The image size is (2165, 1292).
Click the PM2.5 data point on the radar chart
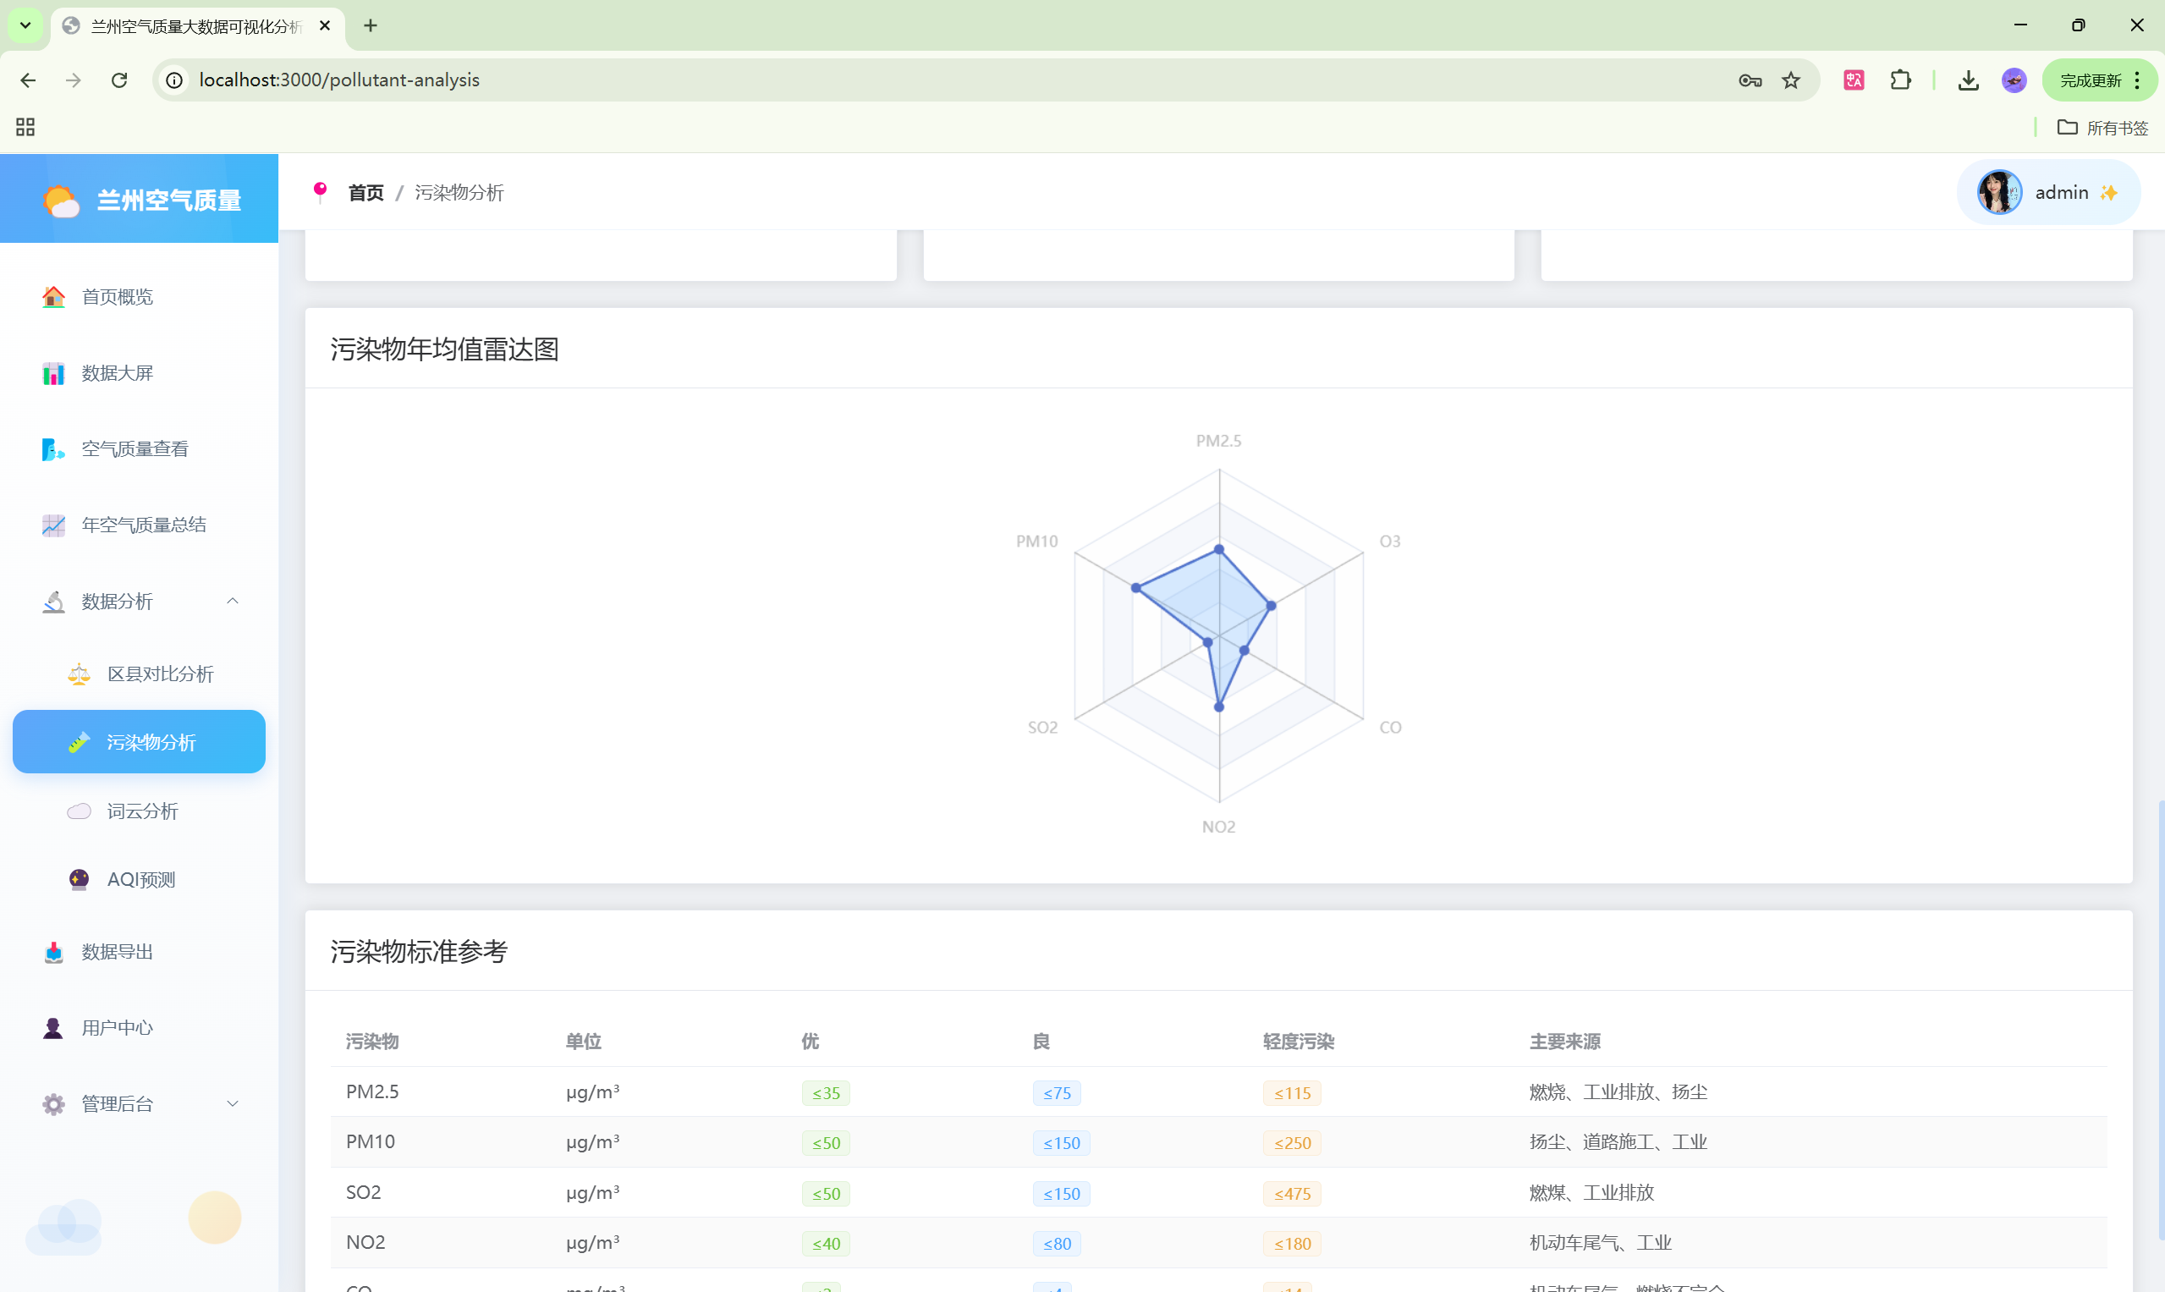click(x=1219, y=549)
